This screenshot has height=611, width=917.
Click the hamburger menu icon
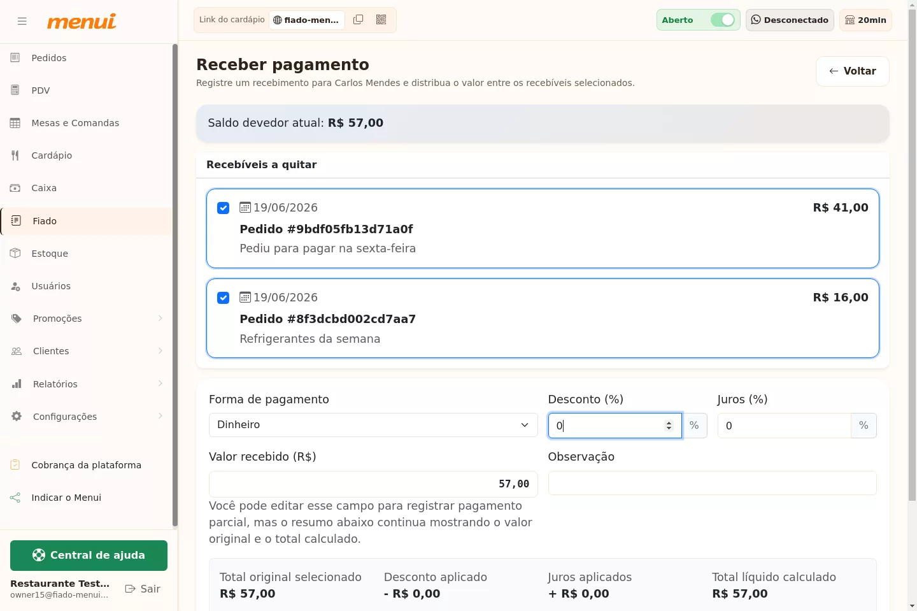[22, 21]
